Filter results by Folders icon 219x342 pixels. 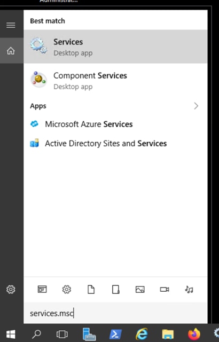pos(115,290)
